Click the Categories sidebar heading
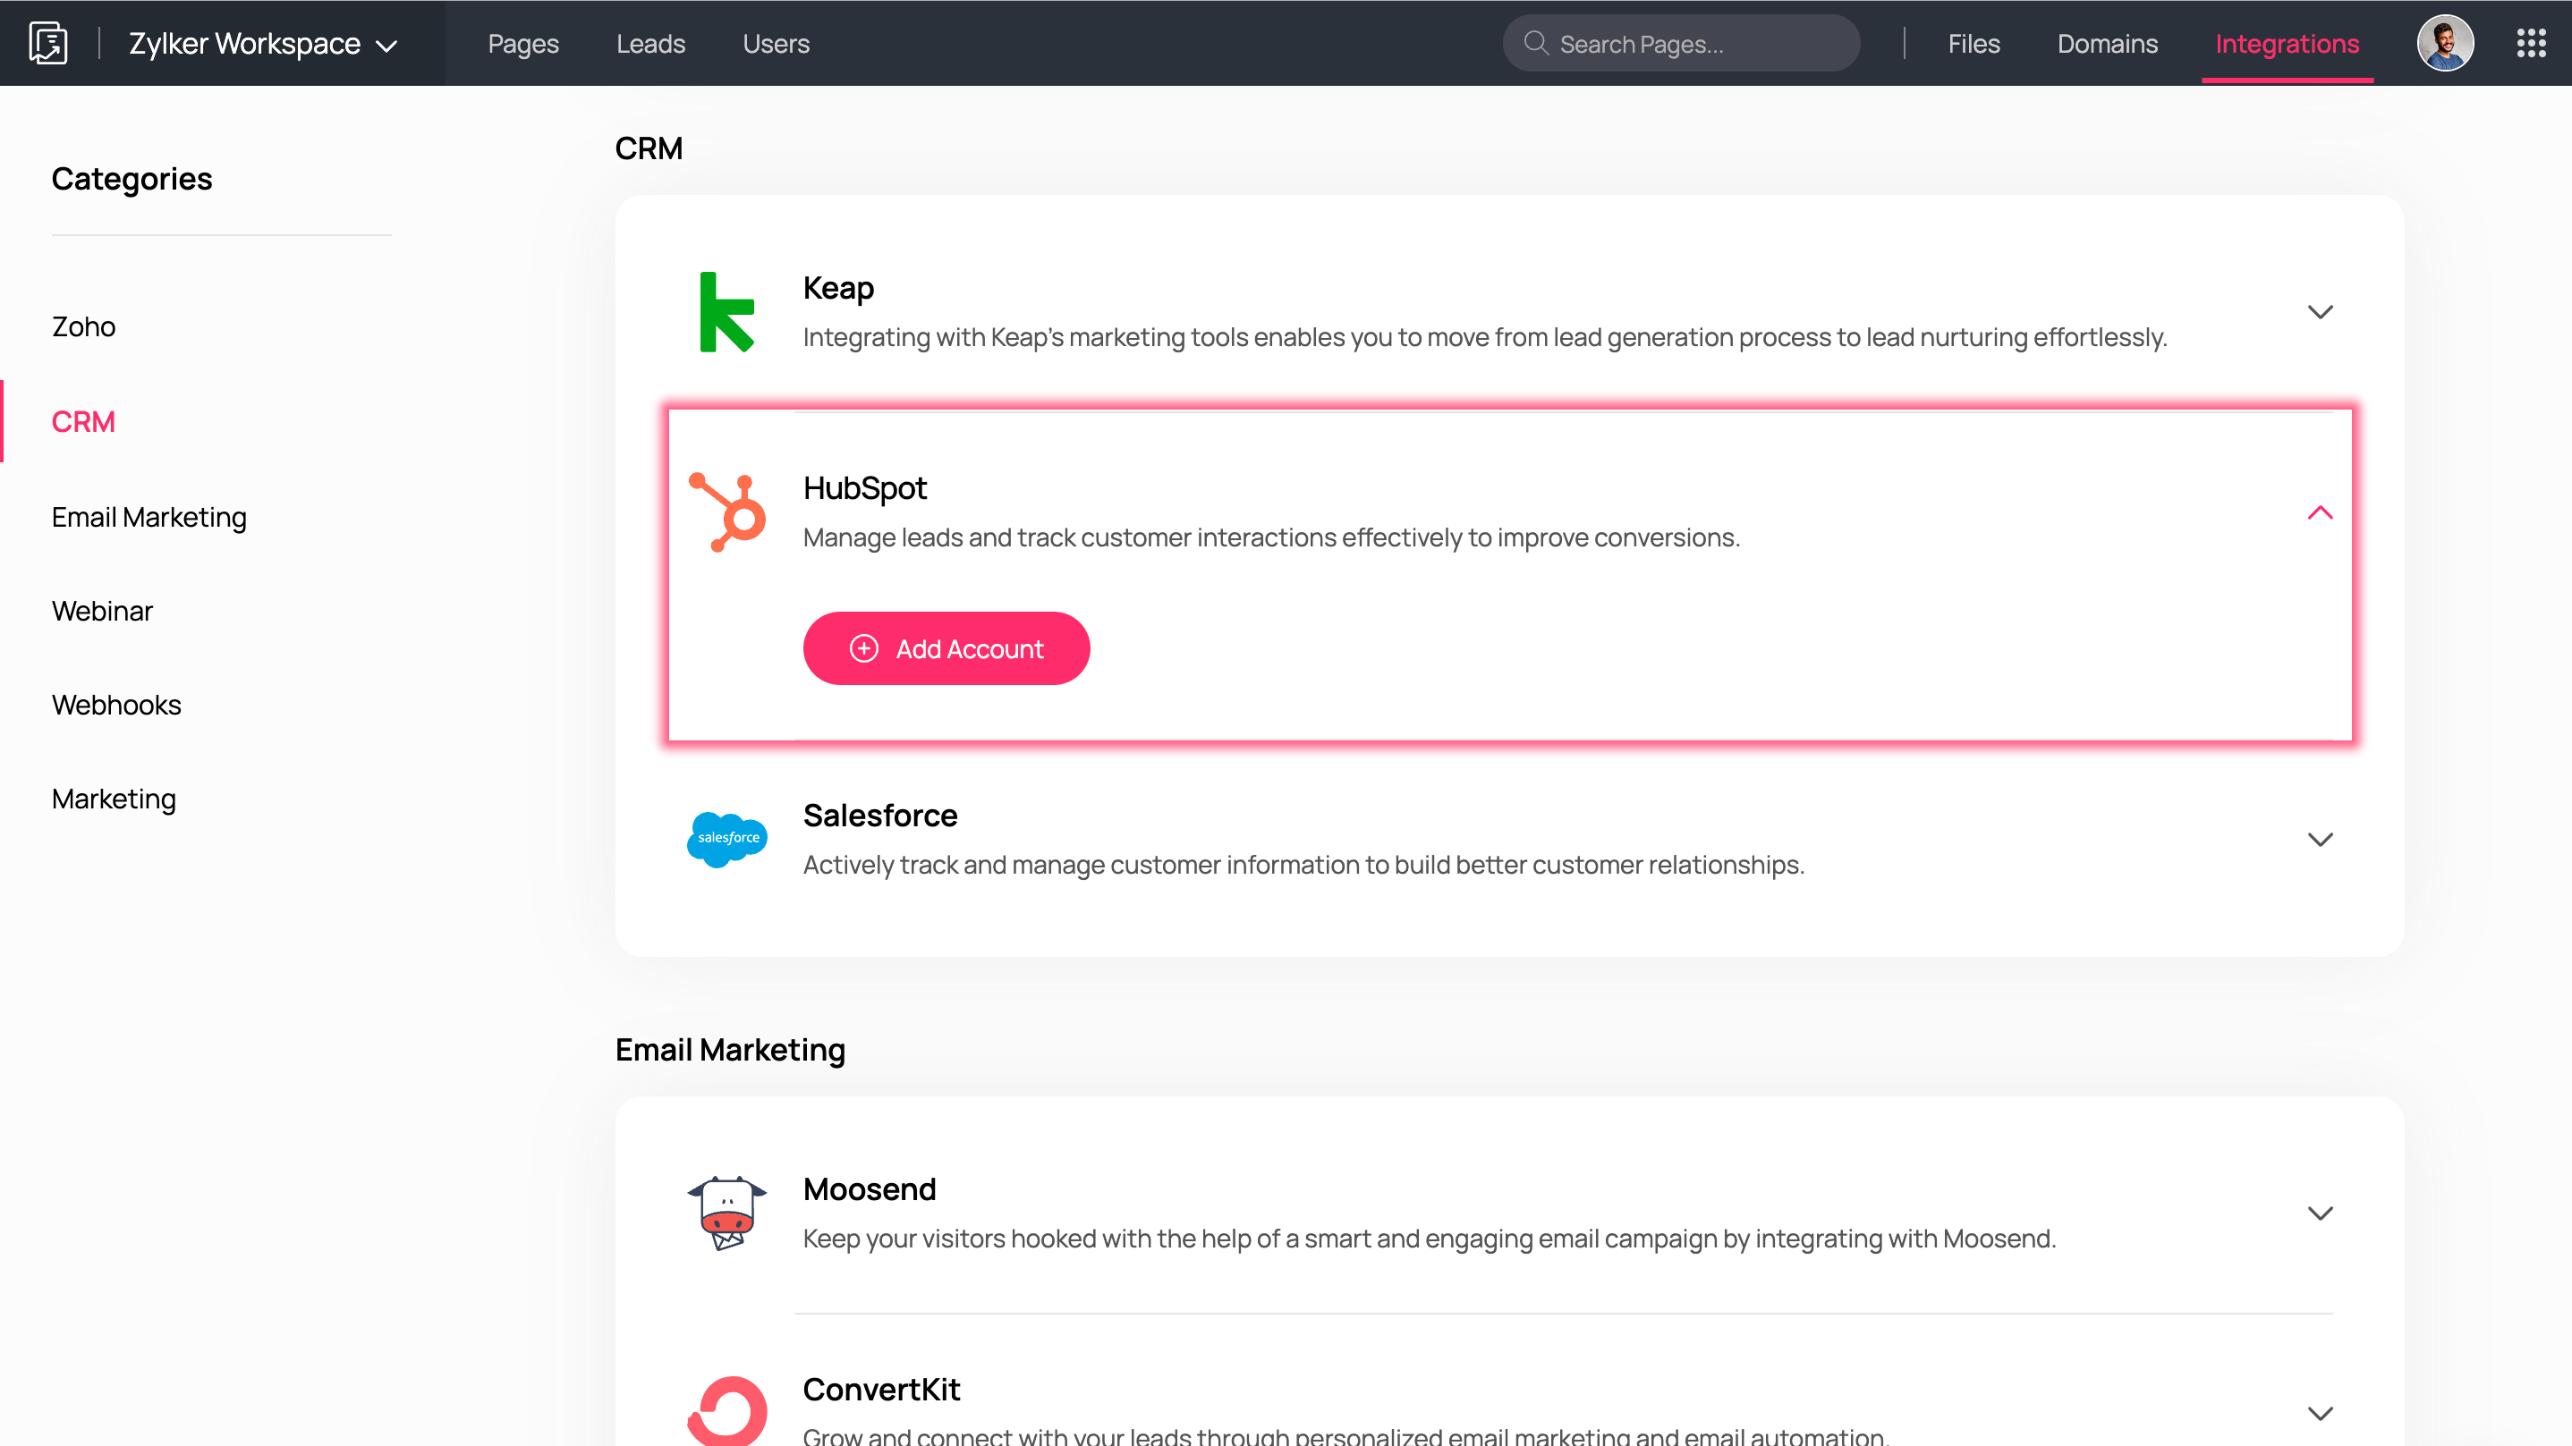2572x1446 pixels. pos(132,179)
